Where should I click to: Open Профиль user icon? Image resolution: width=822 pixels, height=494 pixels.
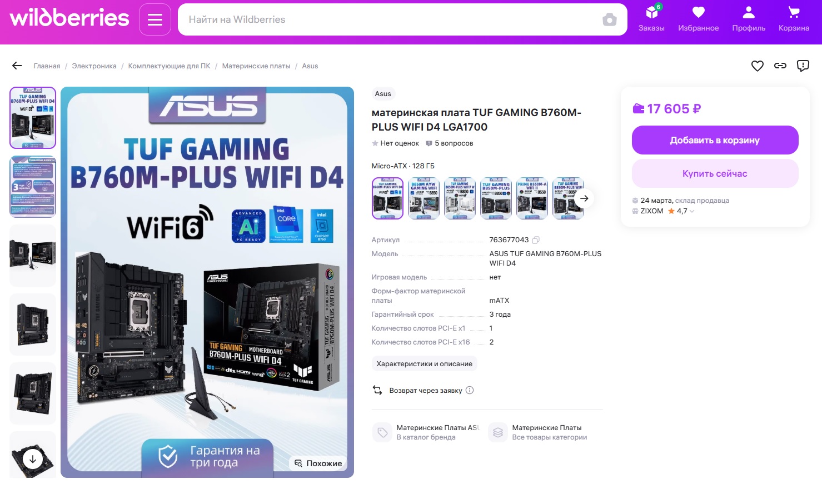(x=749, y=19)
